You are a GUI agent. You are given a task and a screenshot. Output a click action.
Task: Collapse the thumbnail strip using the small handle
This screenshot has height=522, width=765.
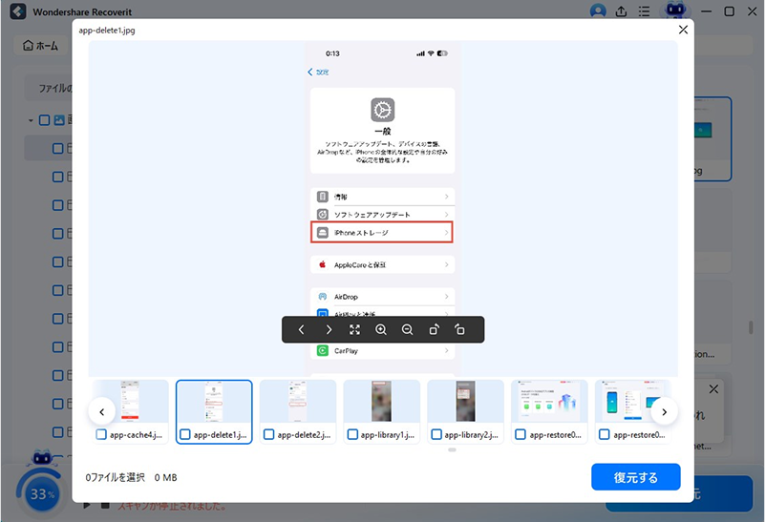click(452, 449)
